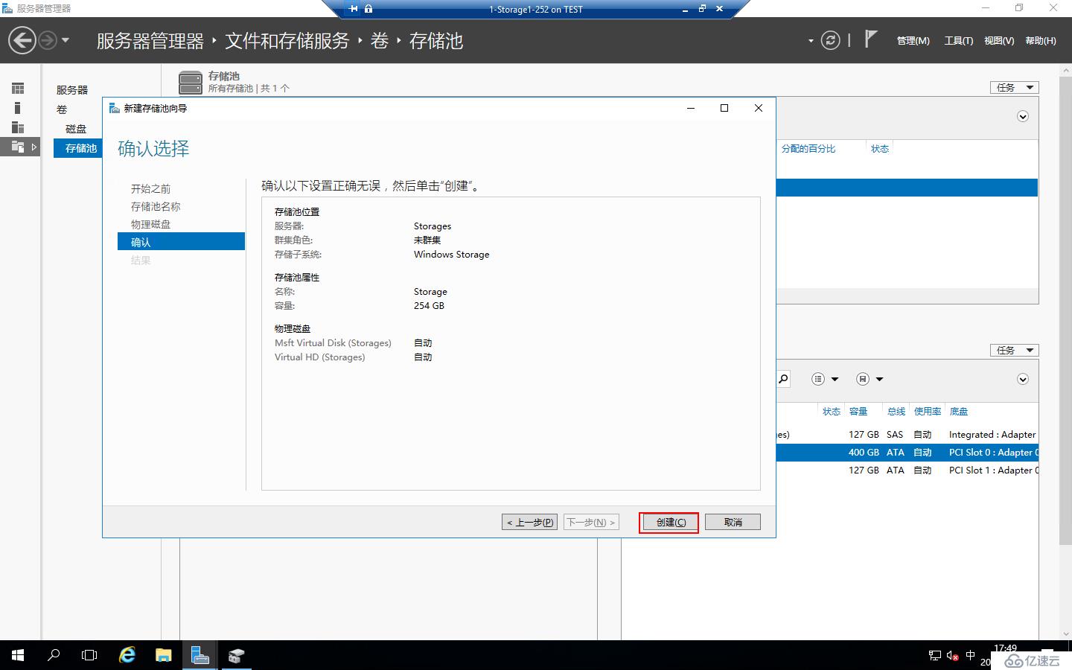
Task: Click forward navigation arrow in header
Action: point(48,40)
